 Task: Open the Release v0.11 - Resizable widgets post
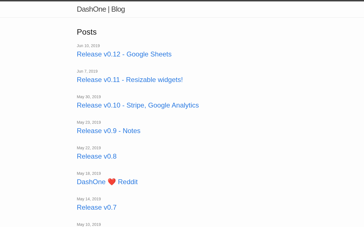[130, 80]
